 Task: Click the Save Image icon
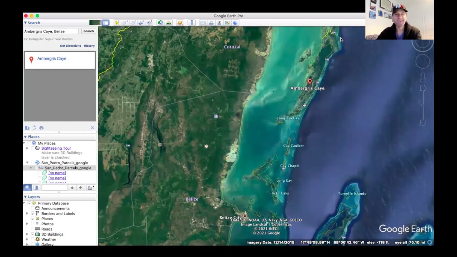pyautogui.click(x=219, y=22)
